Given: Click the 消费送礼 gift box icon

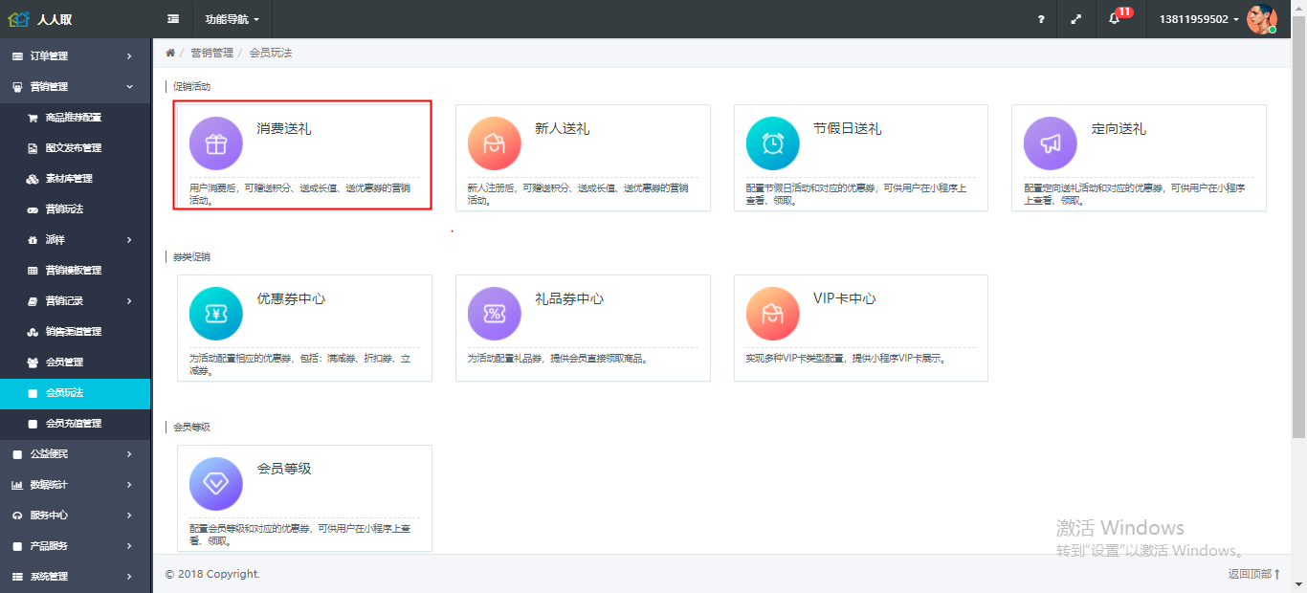Looking at the screenshot, I should (x=216, y=143).
